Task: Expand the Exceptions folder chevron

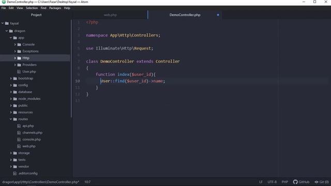Action: click(15, 51)
